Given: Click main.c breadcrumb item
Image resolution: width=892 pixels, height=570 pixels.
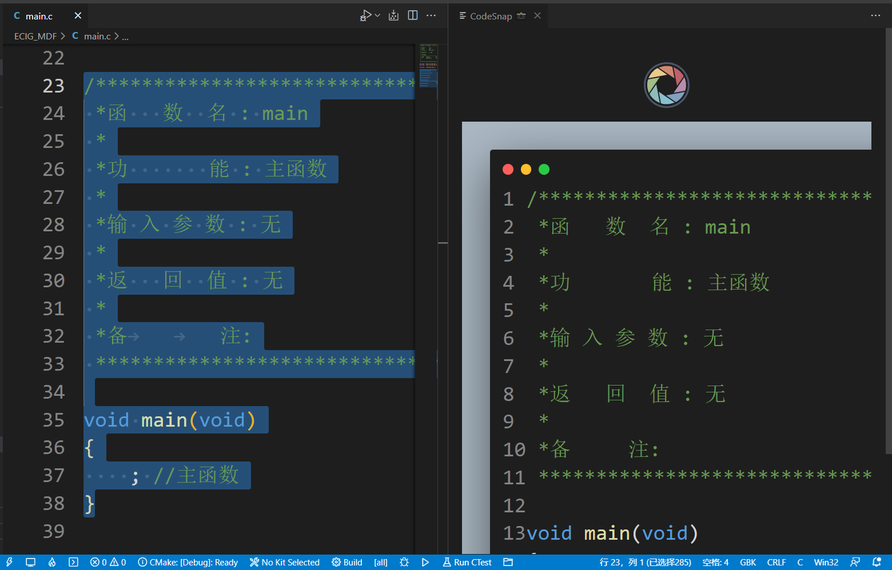Looking at the screenshot, I should 97,36.
